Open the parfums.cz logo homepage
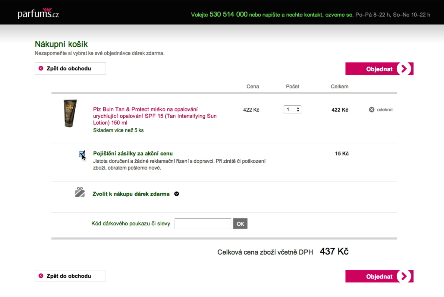The height and width of the screenshot is (297, 444). (38, 13)
